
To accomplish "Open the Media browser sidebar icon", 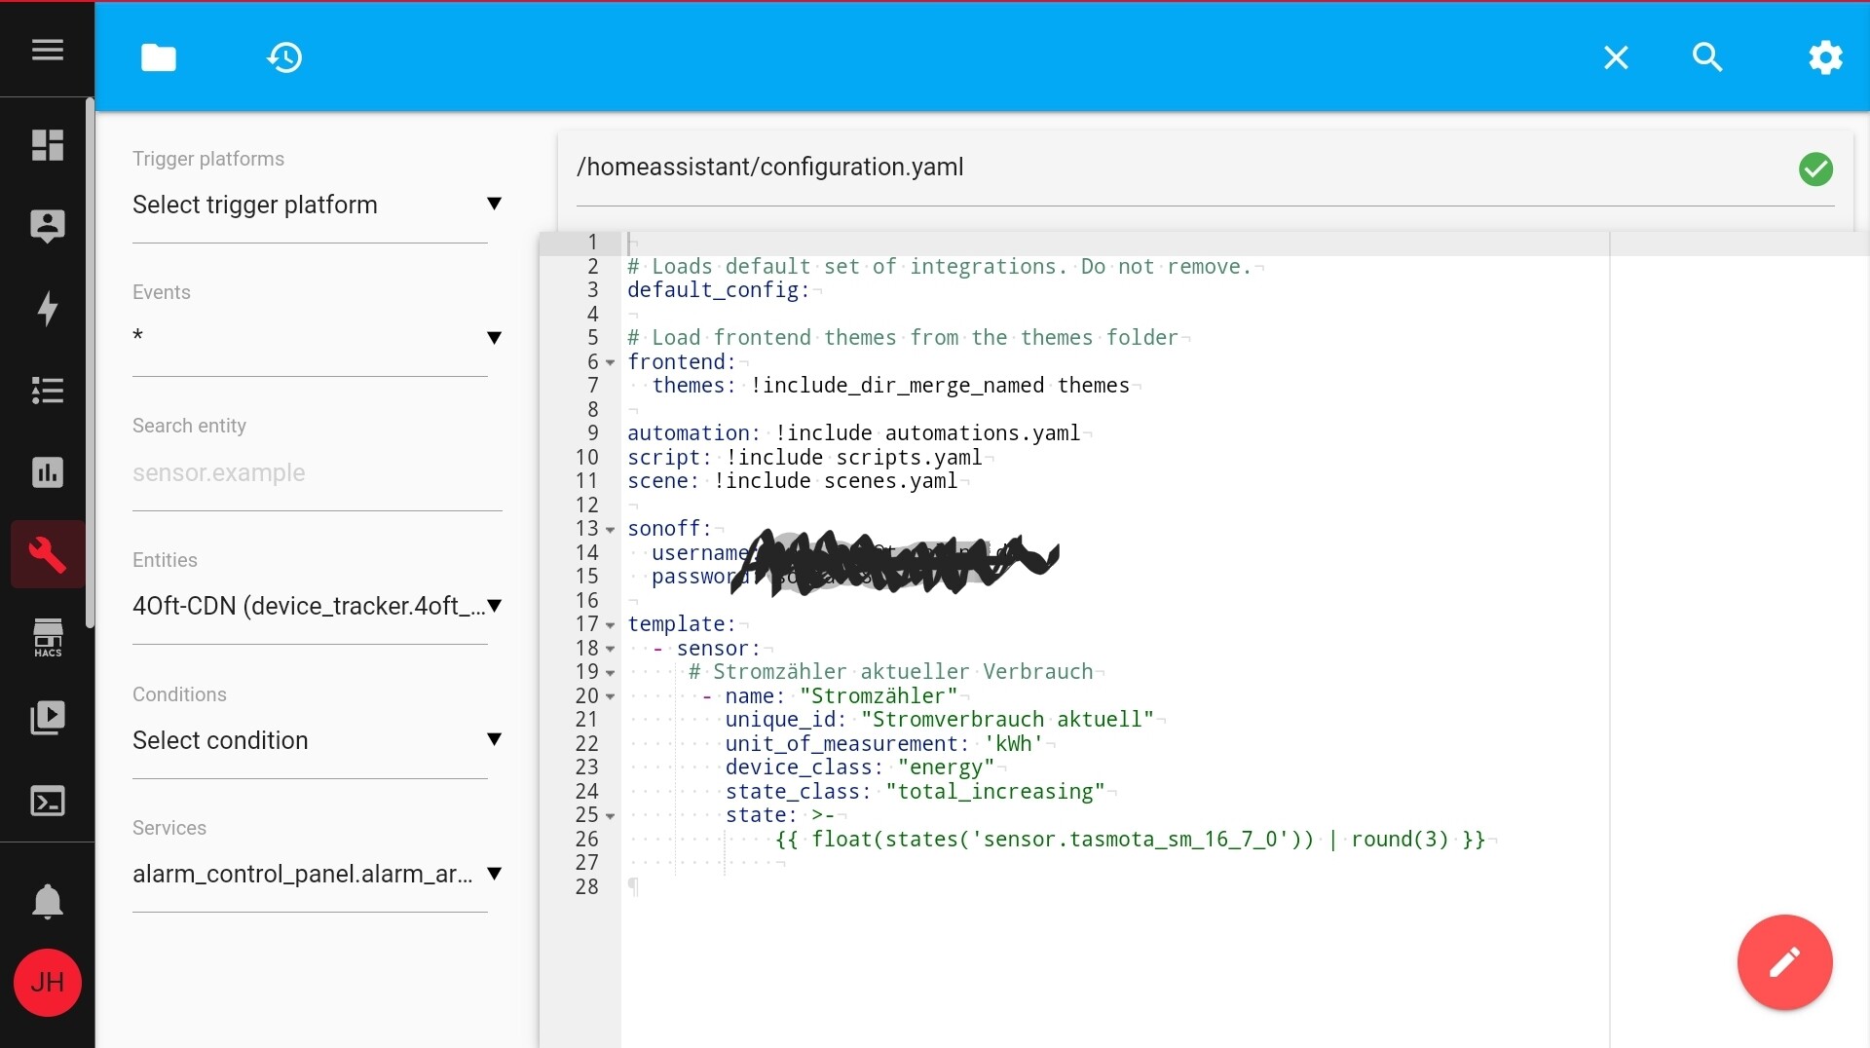I will click(47, 718).
